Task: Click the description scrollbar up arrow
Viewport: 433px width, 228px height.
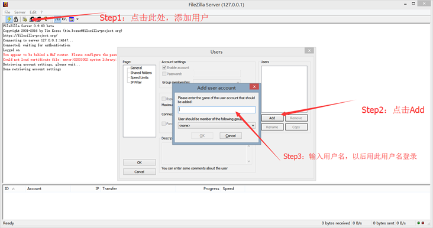Action: coord(249,146)
